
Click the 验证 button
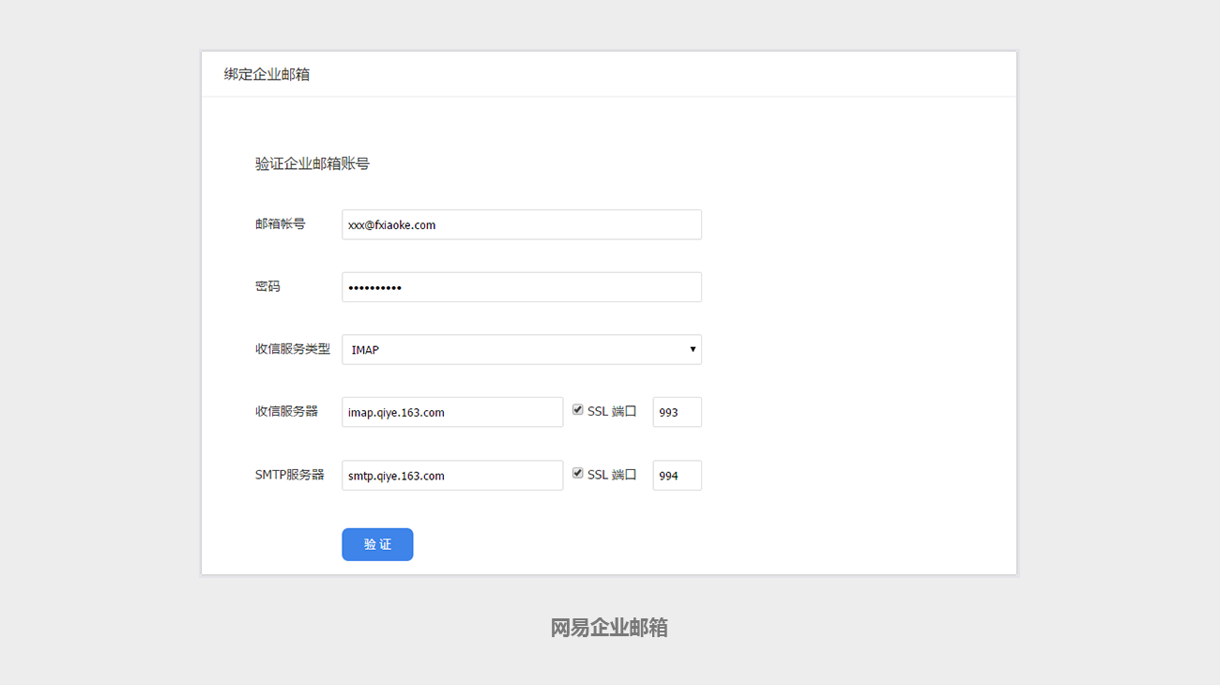click(377, 544)
